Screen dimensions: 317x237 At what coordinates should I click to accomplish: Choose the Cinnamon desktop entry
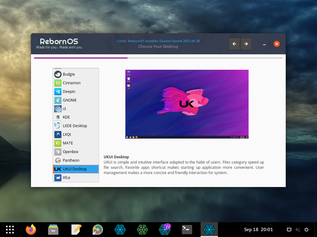(x=76, y=83)
